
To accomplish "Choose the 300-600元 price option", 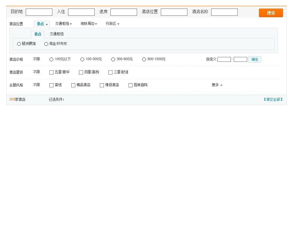I will (113, 60).
